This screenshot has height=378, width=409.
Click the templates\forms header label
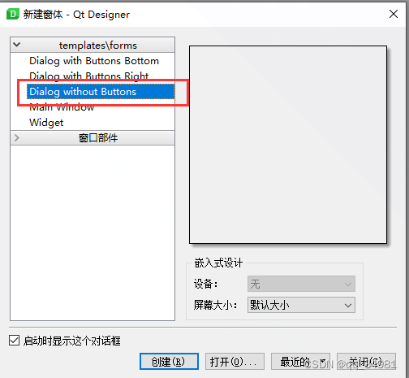[98, 46]
